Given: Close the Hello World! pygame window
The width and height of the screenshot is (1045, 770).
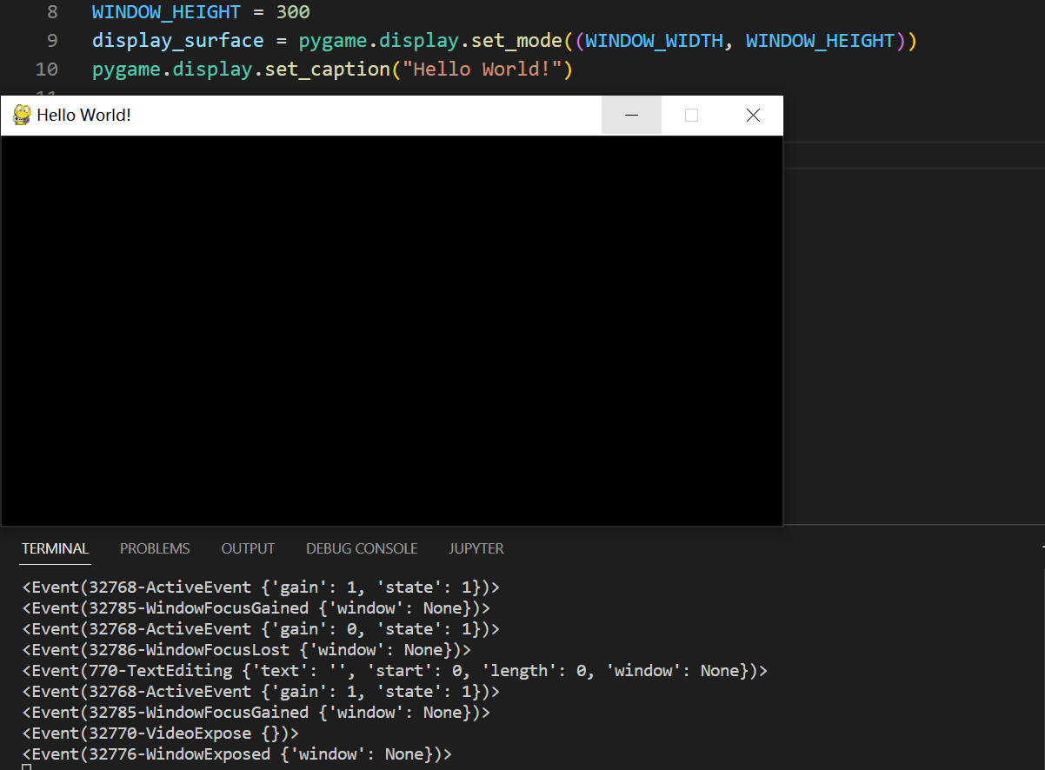Looking at the screenshot, I should (753, 116).
